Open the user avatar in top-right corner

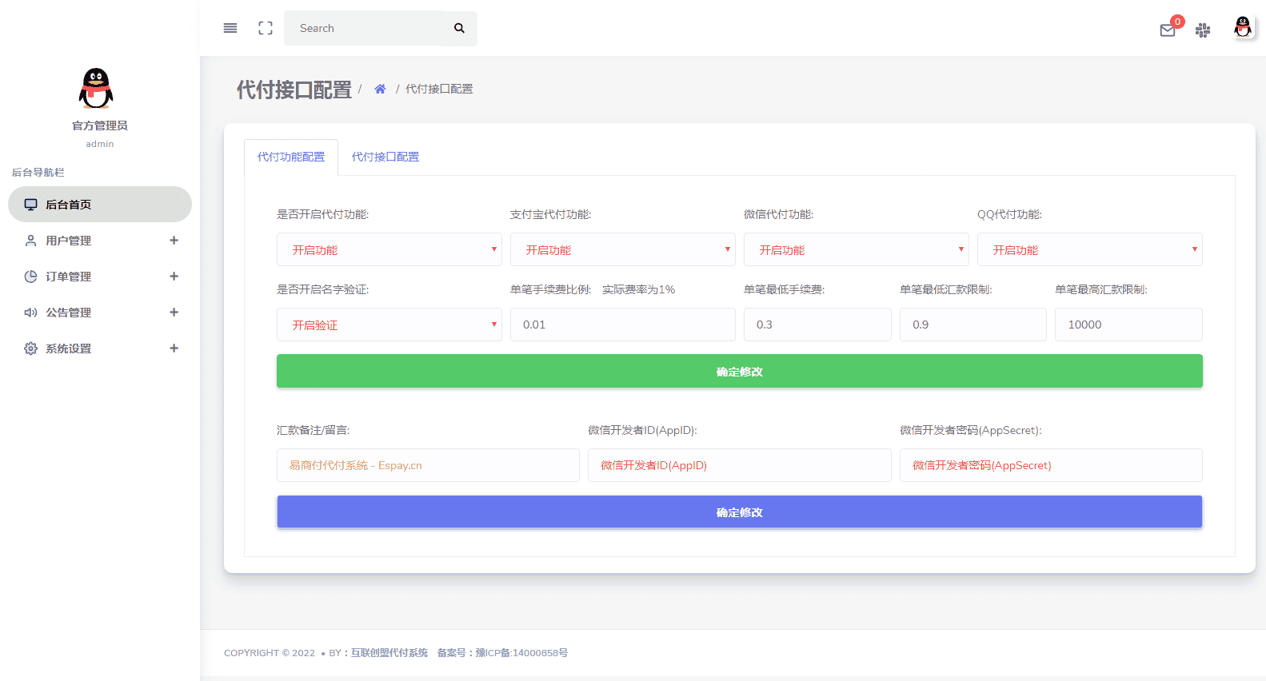point(1243,28)
